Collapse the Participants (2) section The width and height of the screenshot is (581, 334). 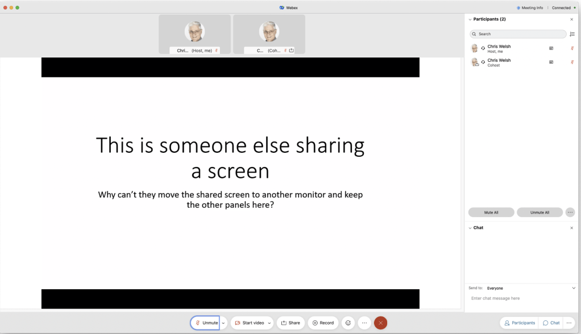470,19
